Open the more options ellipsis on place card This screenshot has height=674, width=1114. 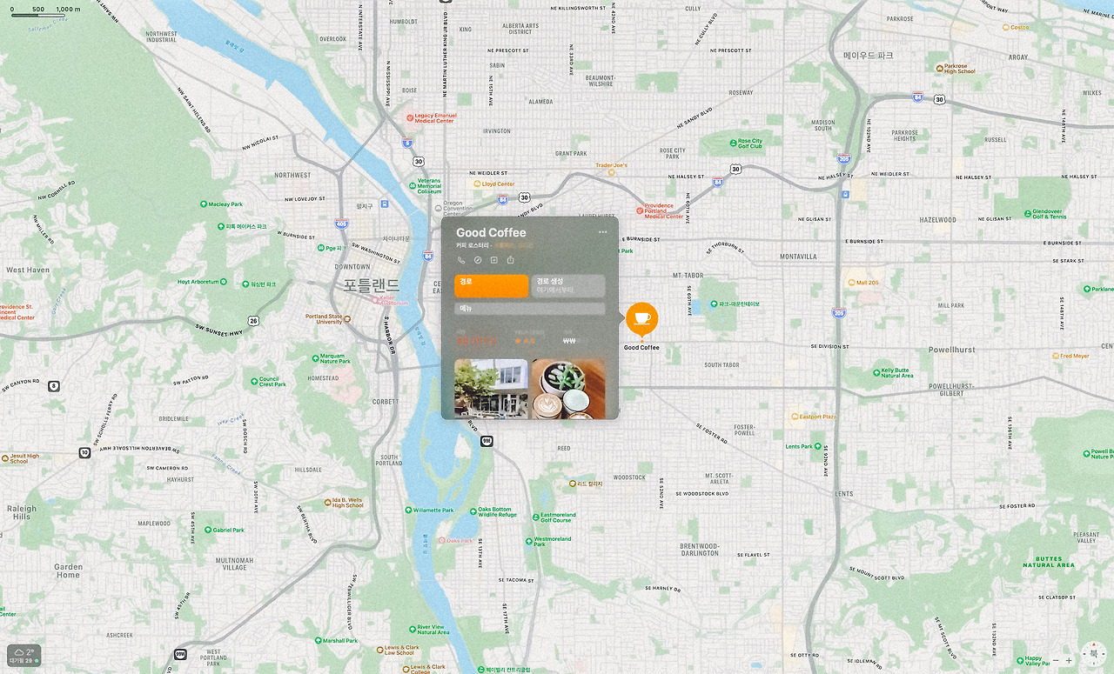point(603,232)
